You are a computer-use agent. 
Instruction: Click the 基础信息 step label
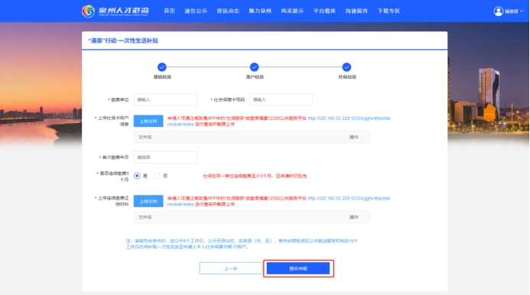162,77
